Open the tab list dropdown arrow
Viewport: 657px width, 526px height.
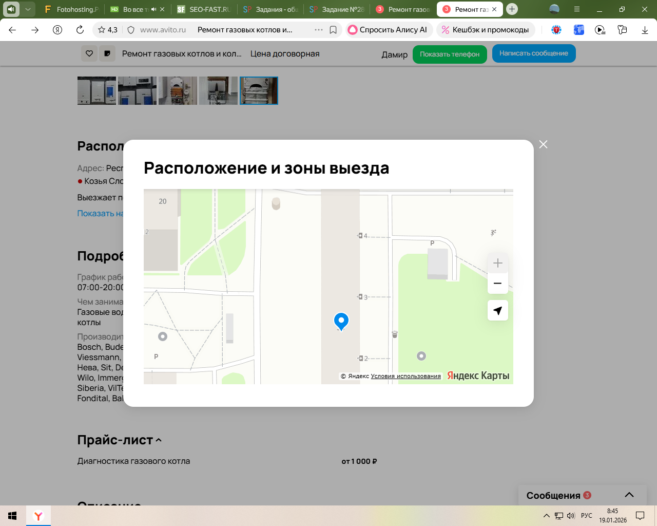point(28,9)
